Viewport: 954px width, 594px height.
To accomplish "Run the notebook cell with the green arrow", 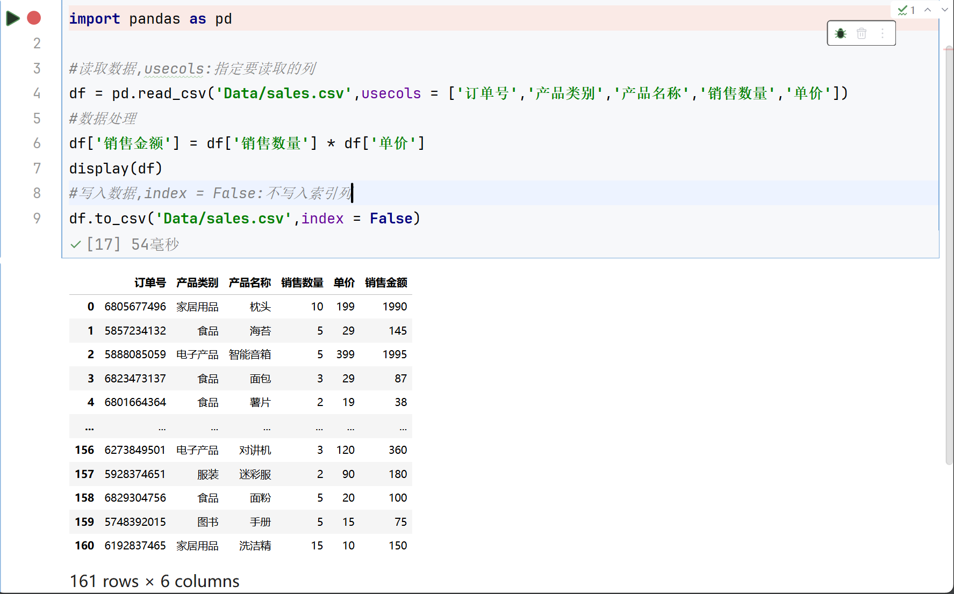I will point(13,18).
